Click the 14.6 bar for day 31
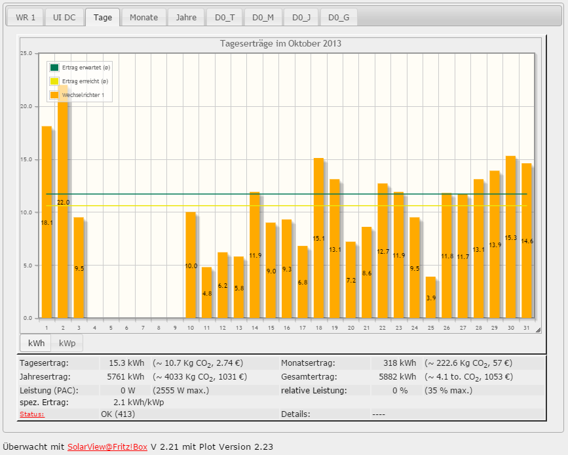 pos(527,241)
